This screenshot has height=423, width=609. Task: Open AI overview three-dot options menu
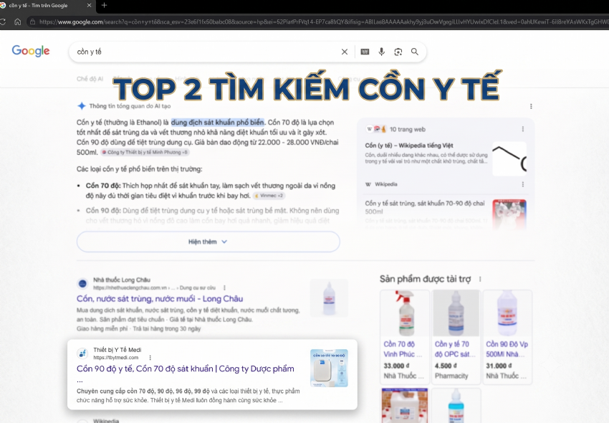pos(531,106)
